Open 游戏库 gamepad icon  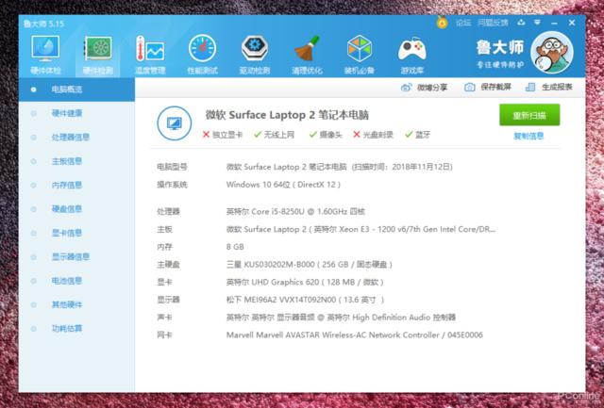(x=412, y=53)
